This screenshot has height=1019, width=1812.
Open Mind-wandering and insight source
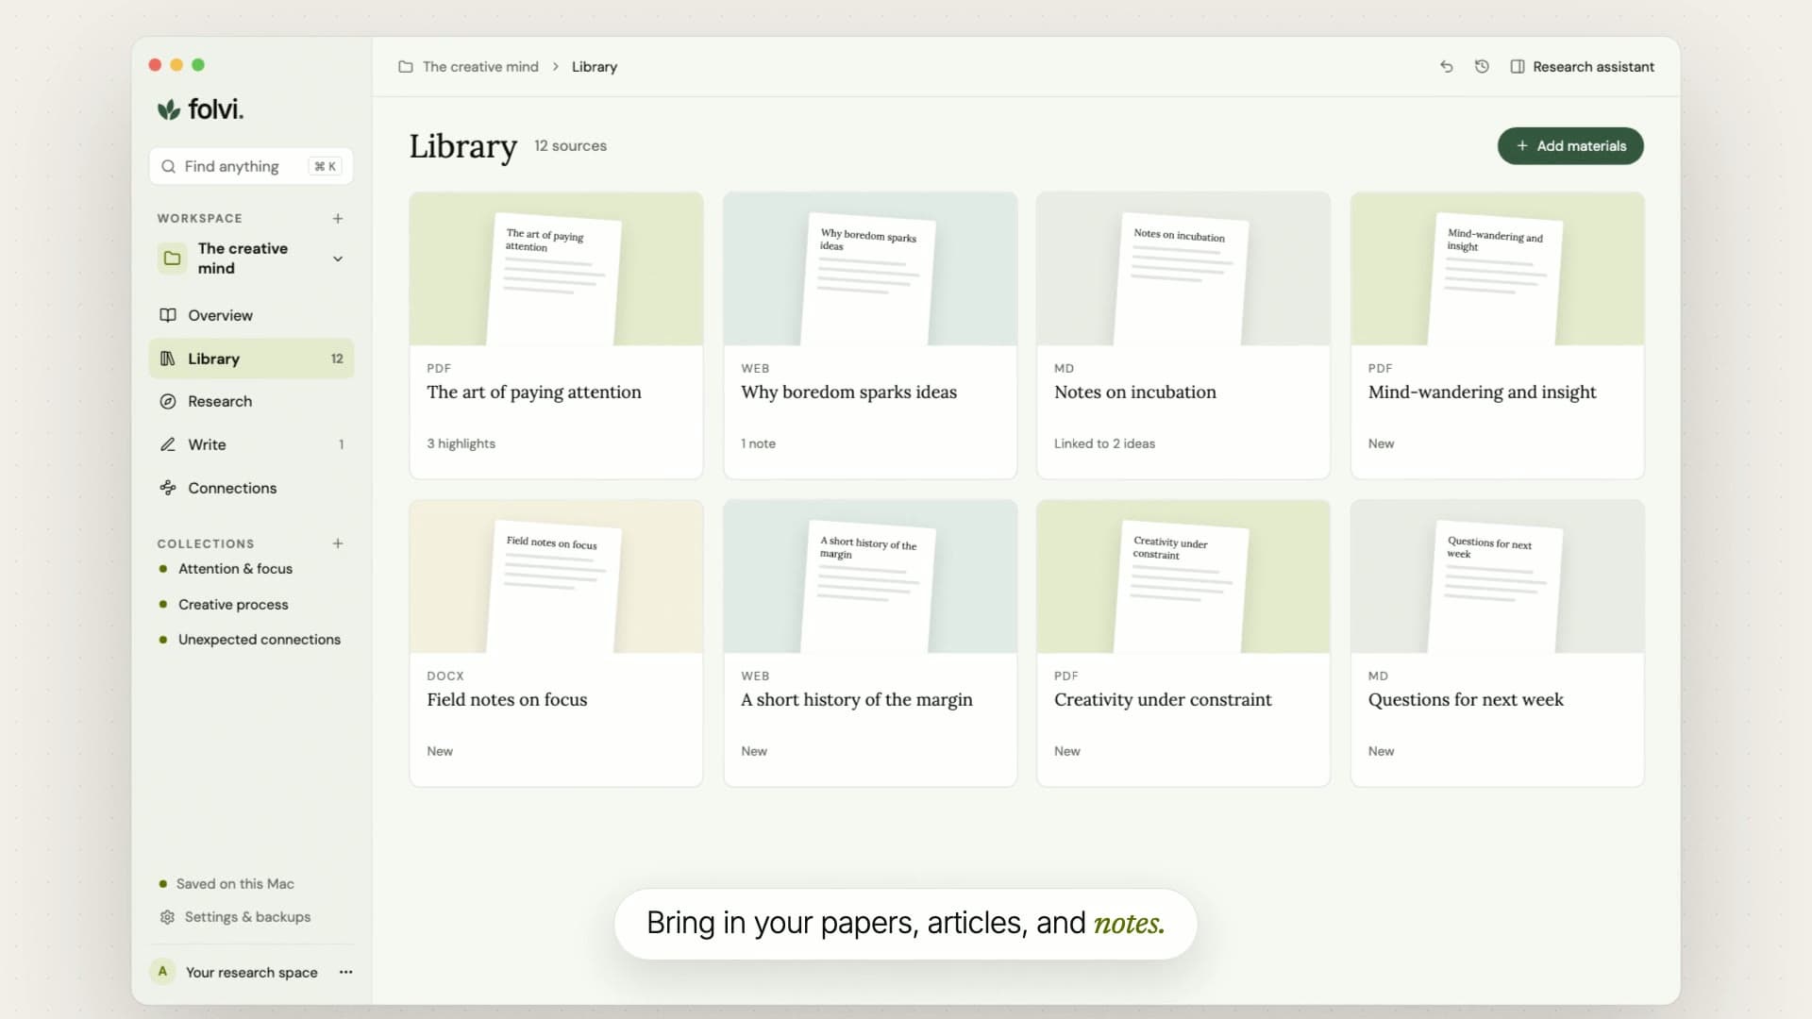[1497, 335]
